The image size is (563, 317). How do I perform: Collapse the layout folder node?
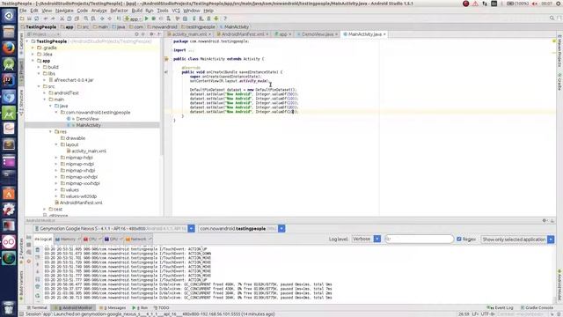tap(56, 144)
